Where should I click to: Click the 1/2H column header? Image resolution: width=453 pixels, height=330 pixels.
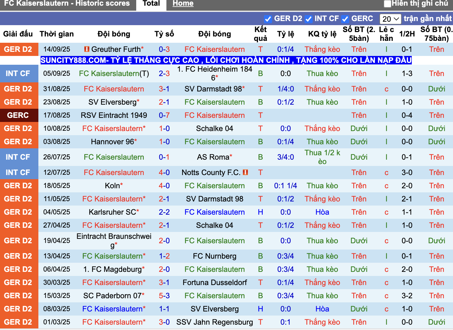[x=407, y=34]
